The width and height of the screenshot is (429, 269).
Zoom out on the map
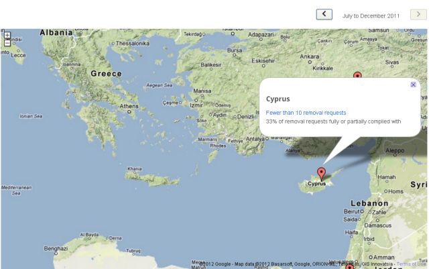click(7, 43)
